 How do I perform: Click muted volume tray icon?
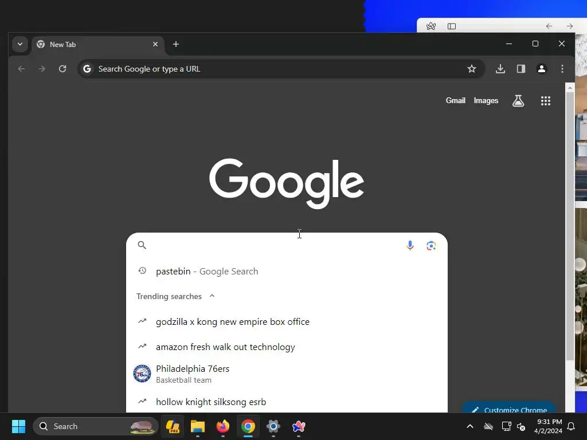[x=521, y=426]
